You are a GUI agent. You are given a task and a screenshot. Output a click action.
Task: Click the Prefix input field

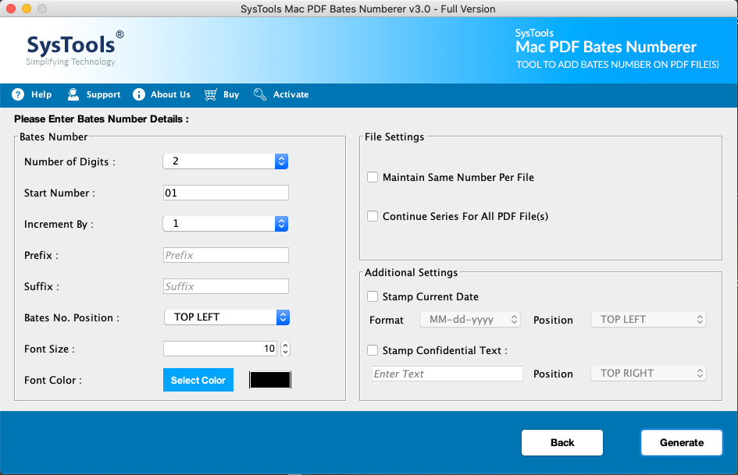[x=226, y=255]
